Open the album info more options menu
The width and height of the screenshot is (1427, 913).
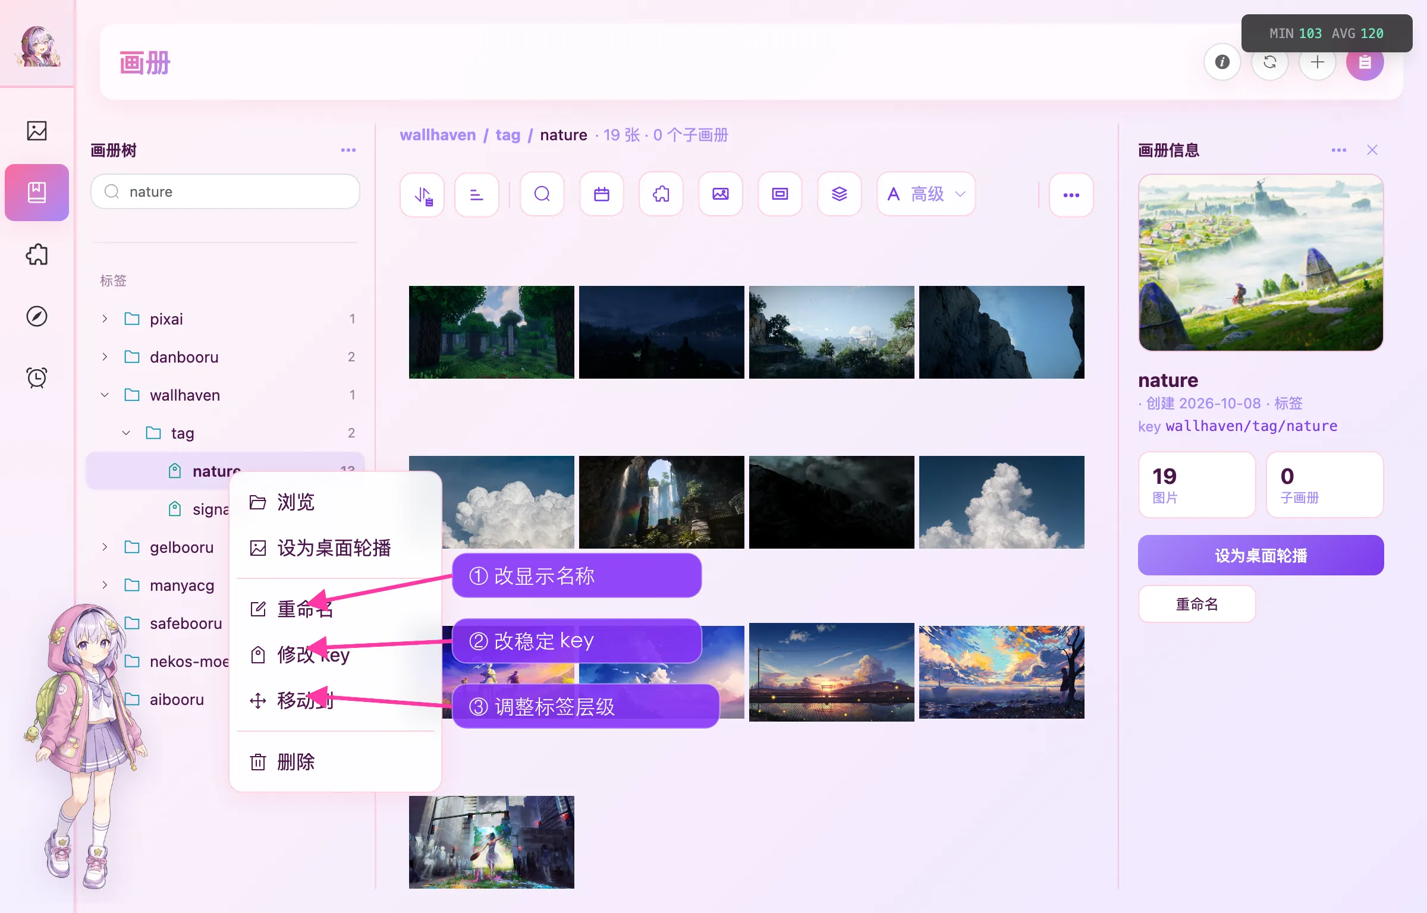click(x=1339, y=150)
